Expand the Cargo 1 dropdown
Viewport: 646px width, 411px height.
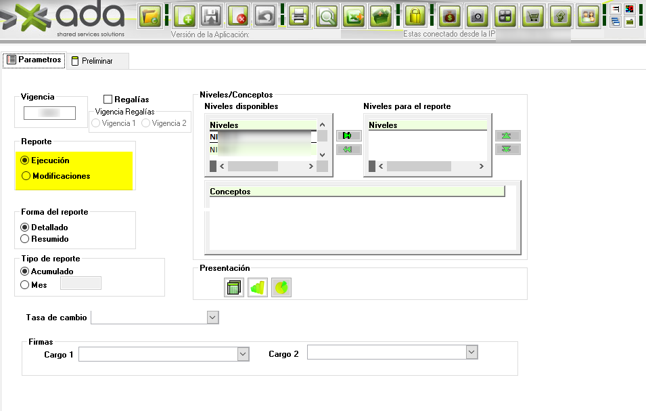[243, 354]
